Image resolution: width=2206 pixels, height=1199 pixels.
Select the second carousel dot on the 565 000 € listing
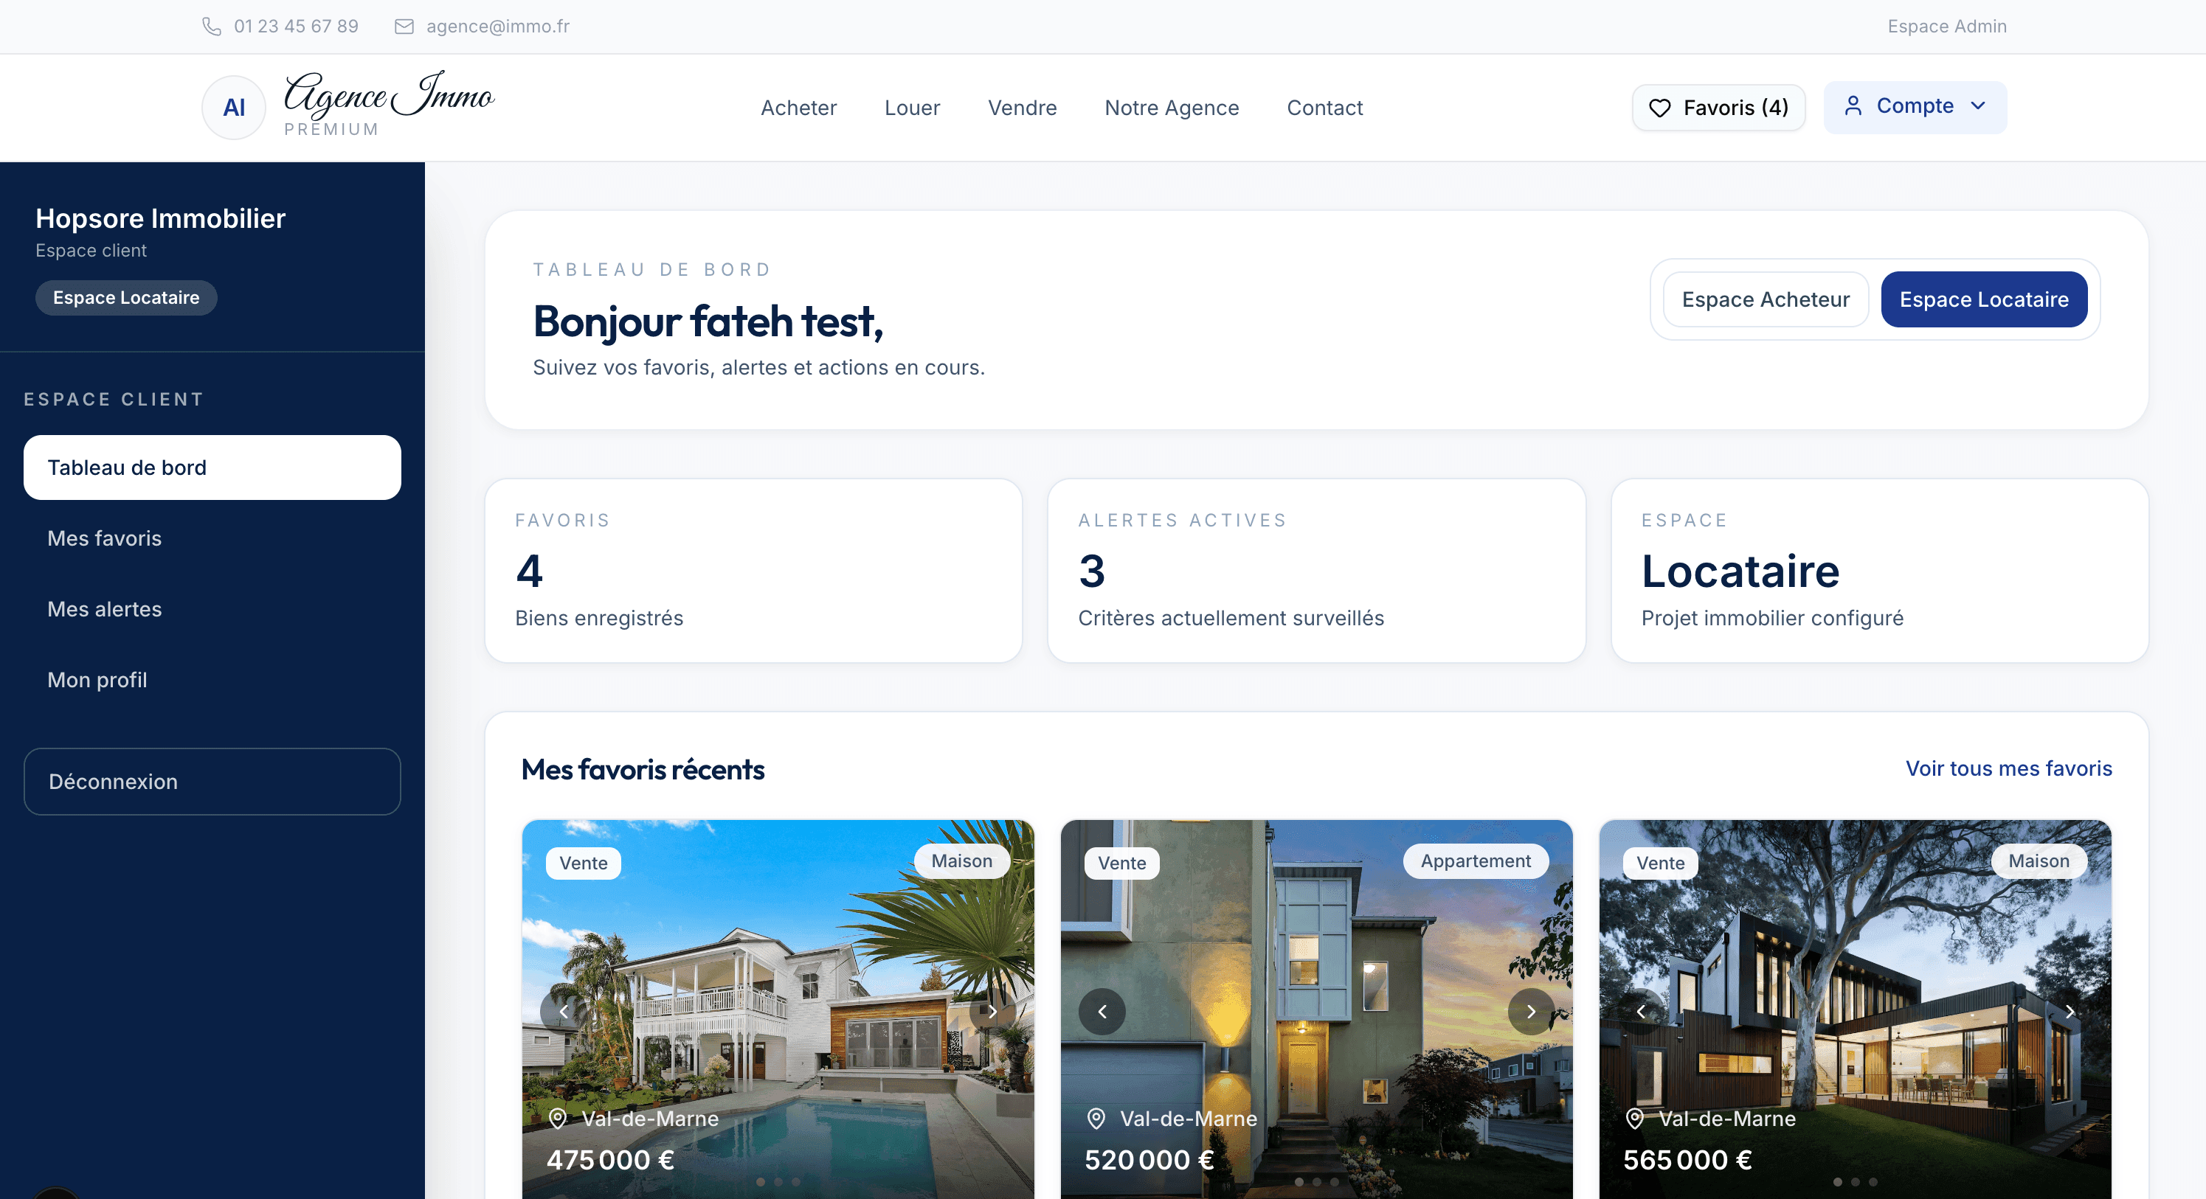(1856, 1184)
